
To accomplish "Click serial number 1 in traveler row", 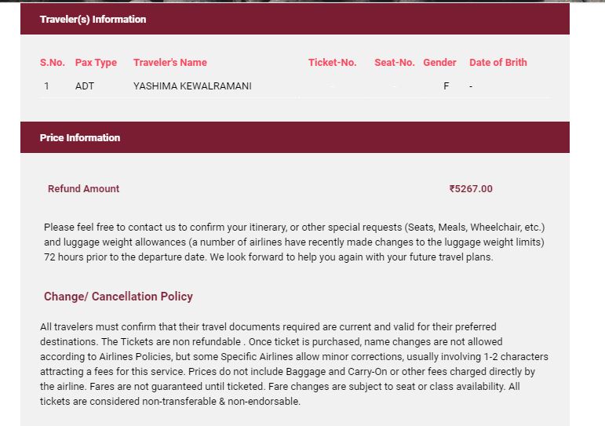I will (x=46, y=86).
